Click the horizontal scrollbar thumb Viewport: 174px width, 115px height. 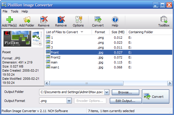[x=86, y=83]
